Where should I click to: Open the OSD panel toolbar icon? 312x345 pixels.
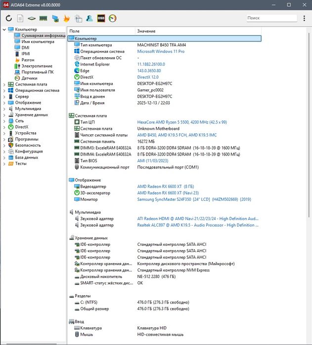coord(101,18)
